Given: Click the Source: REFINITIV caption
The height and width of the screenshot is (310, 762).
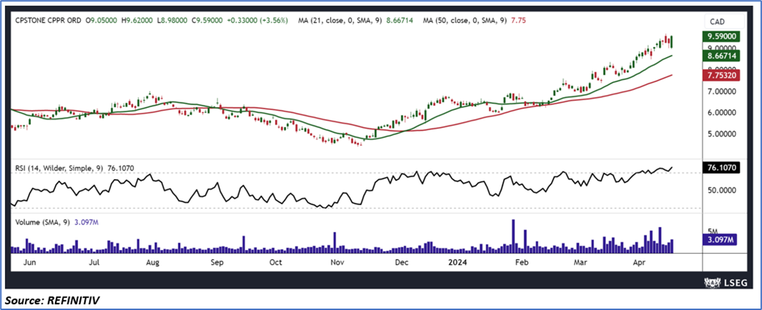Looking at the screenshot, I should coord(52,301).
